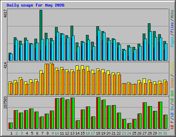Viewport: 176px width, 137px height.
Task: Select day 6 on the x-axis
Action: (x=37, y=133)
